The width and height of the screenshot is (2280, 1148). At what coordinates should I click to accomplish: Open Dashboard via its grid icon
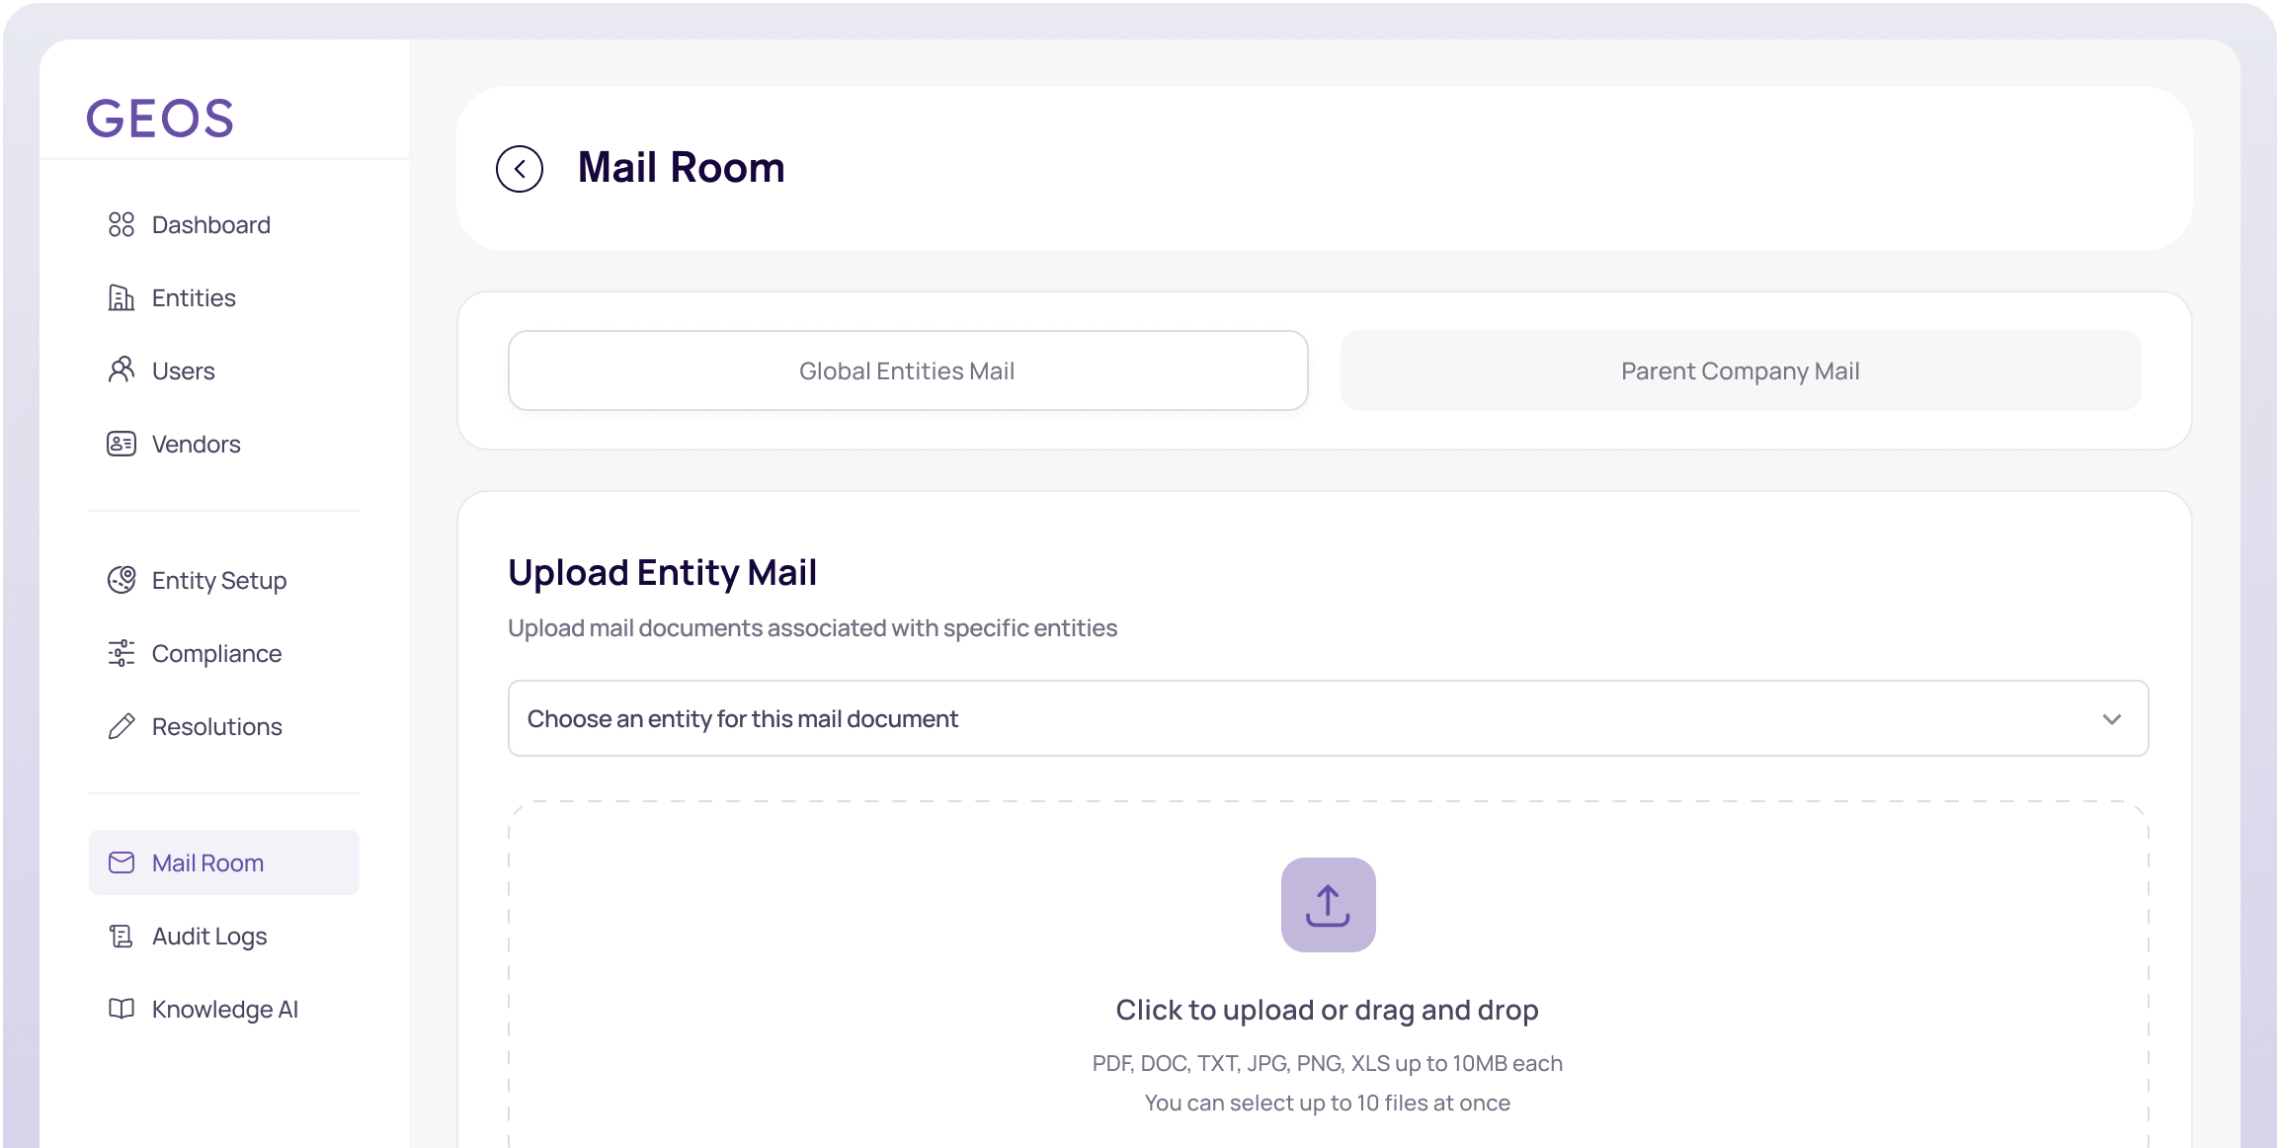(x=122, y=225)
